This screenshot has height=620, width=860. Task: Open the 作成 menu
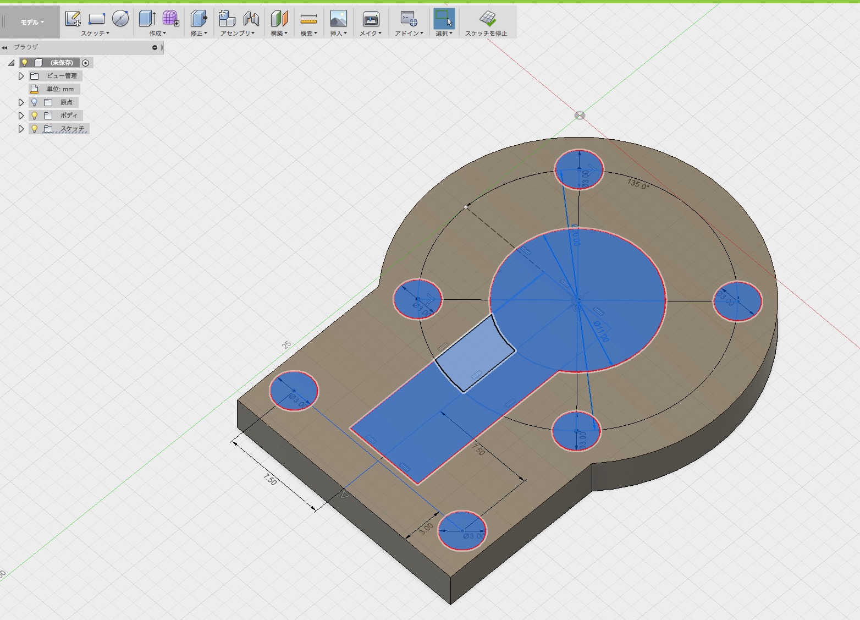[x=157, y=34]
